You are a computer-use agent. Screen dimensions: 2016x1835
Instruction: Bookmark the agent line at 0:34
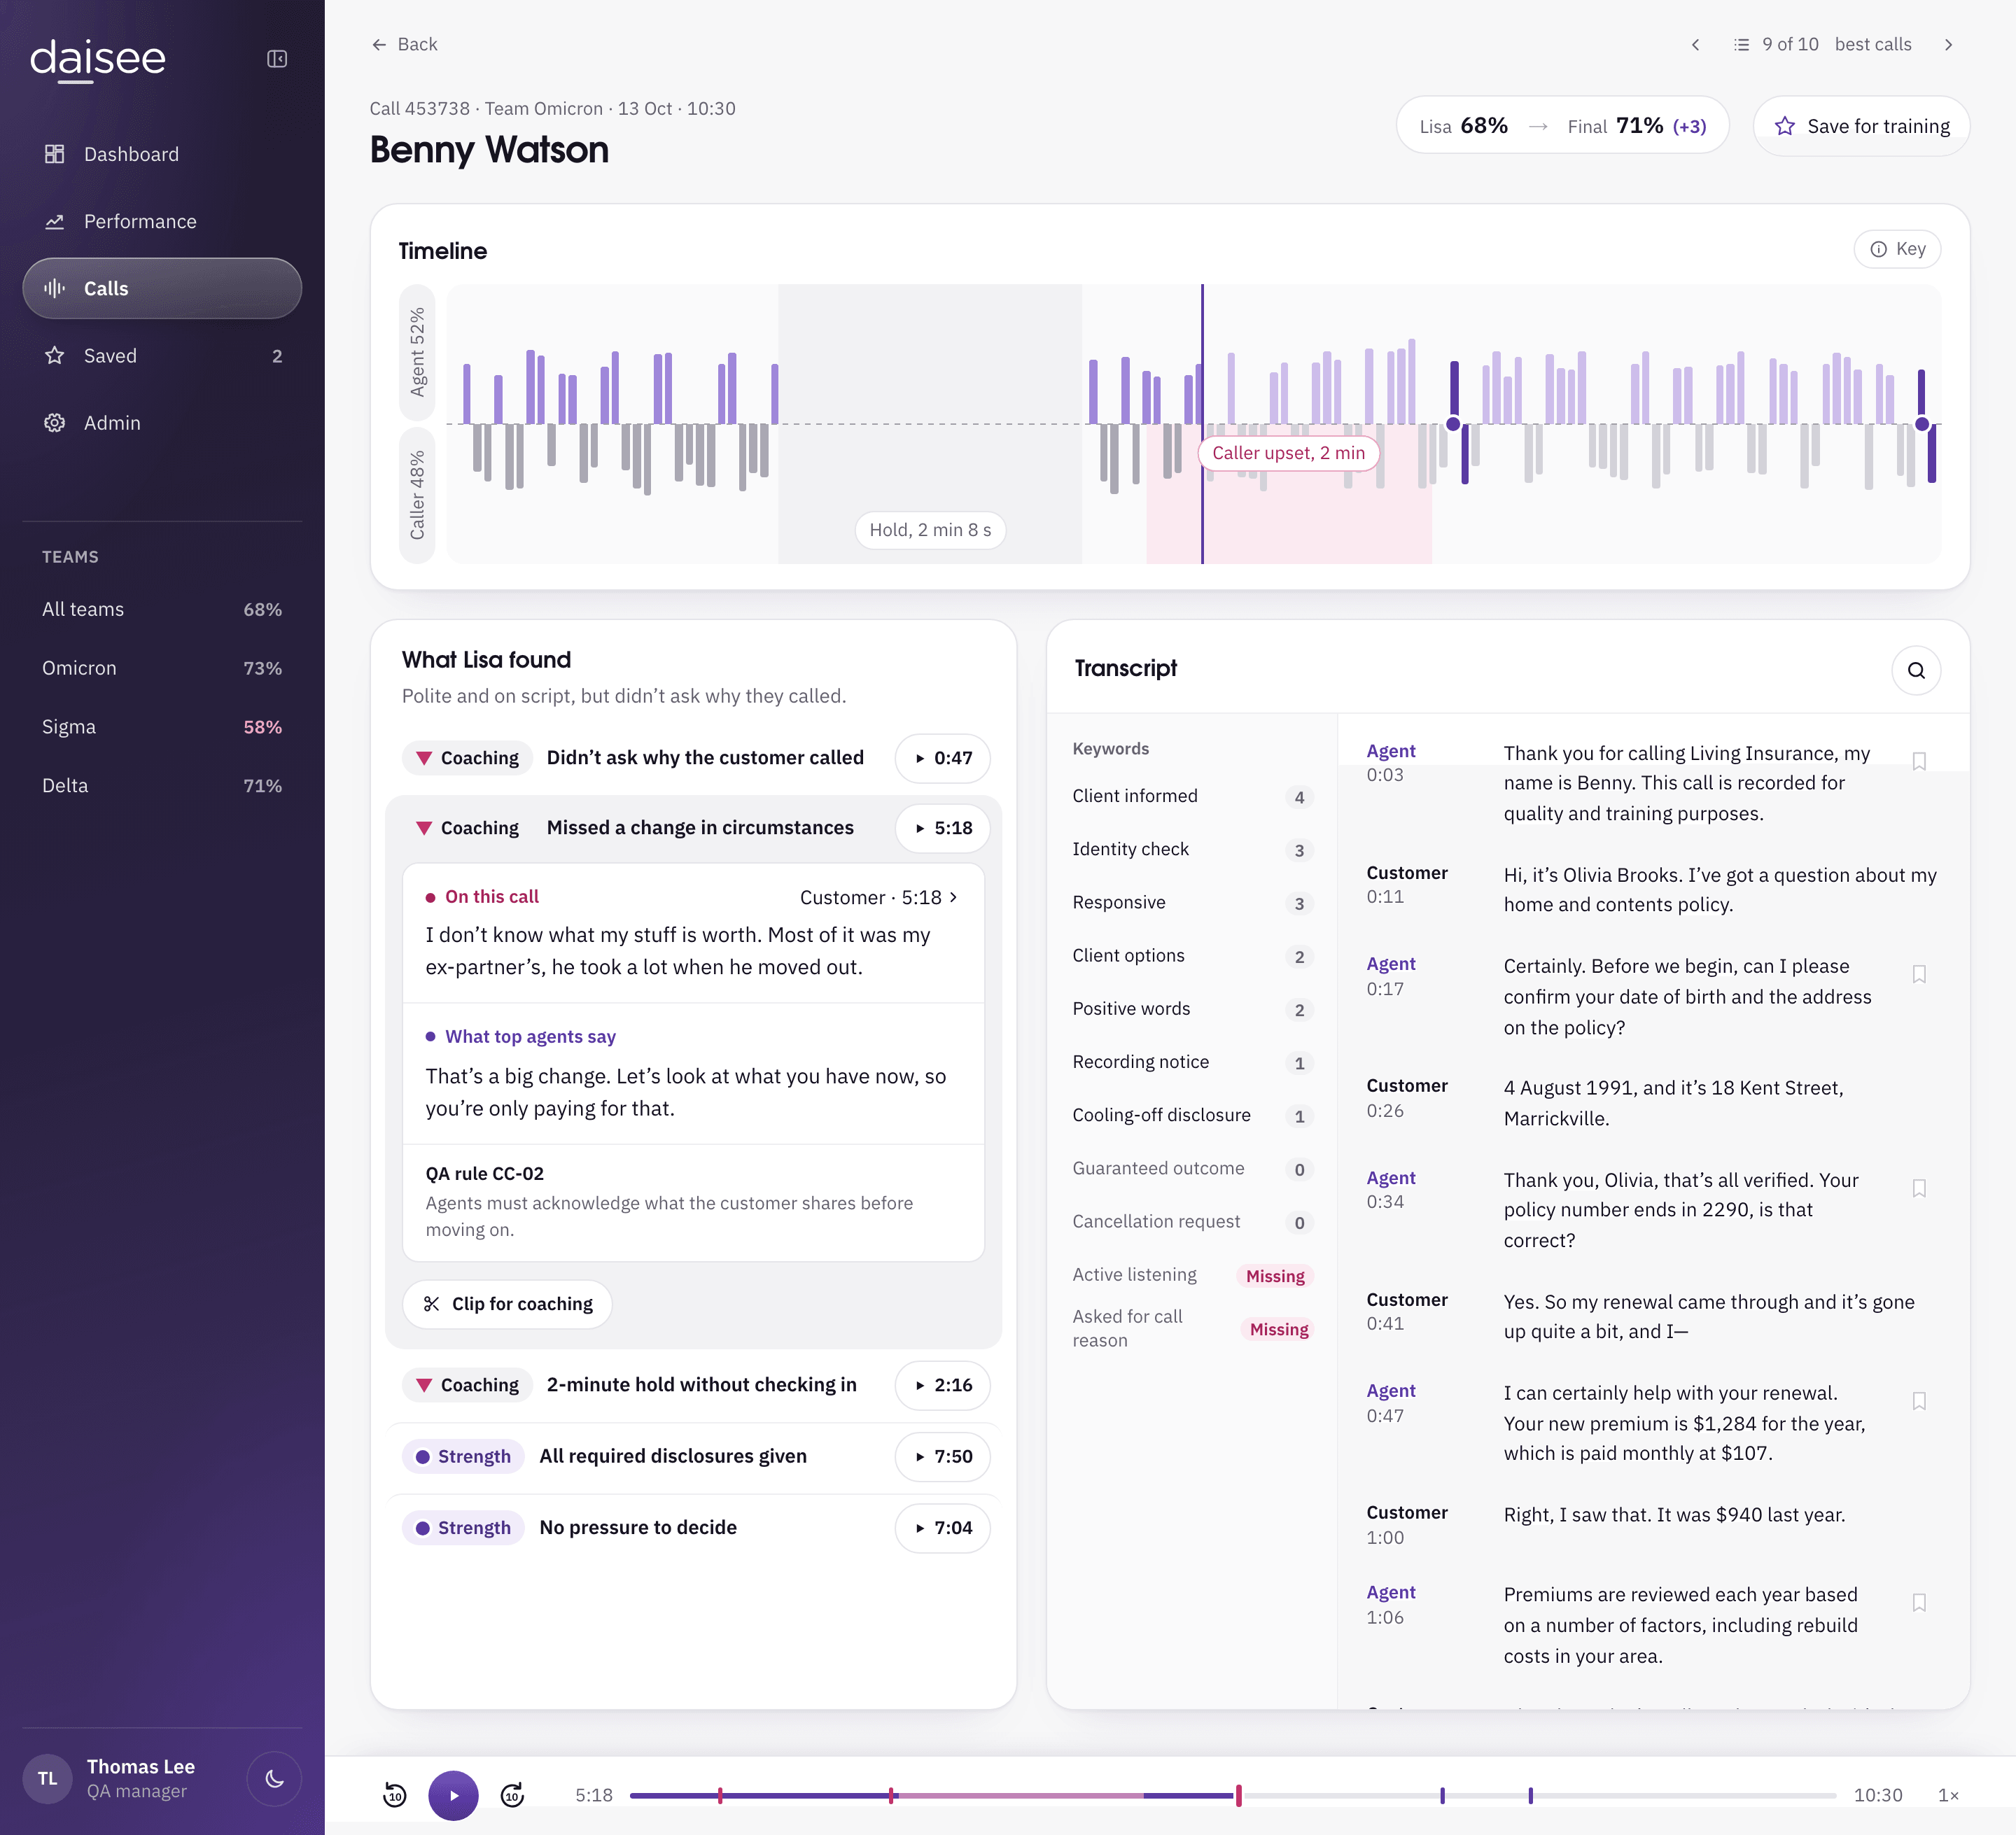click(1919, 1188)
